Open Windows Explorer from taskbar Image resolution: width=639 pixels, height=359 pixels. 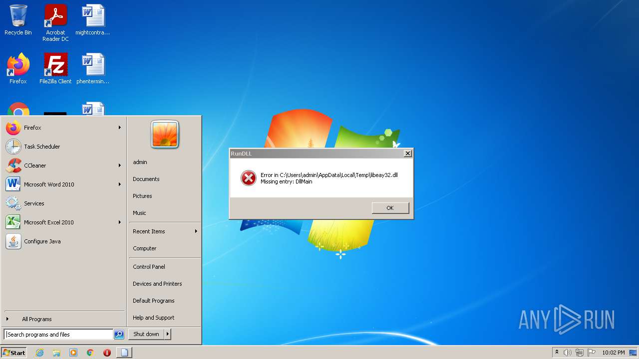(x=56, y=353)
